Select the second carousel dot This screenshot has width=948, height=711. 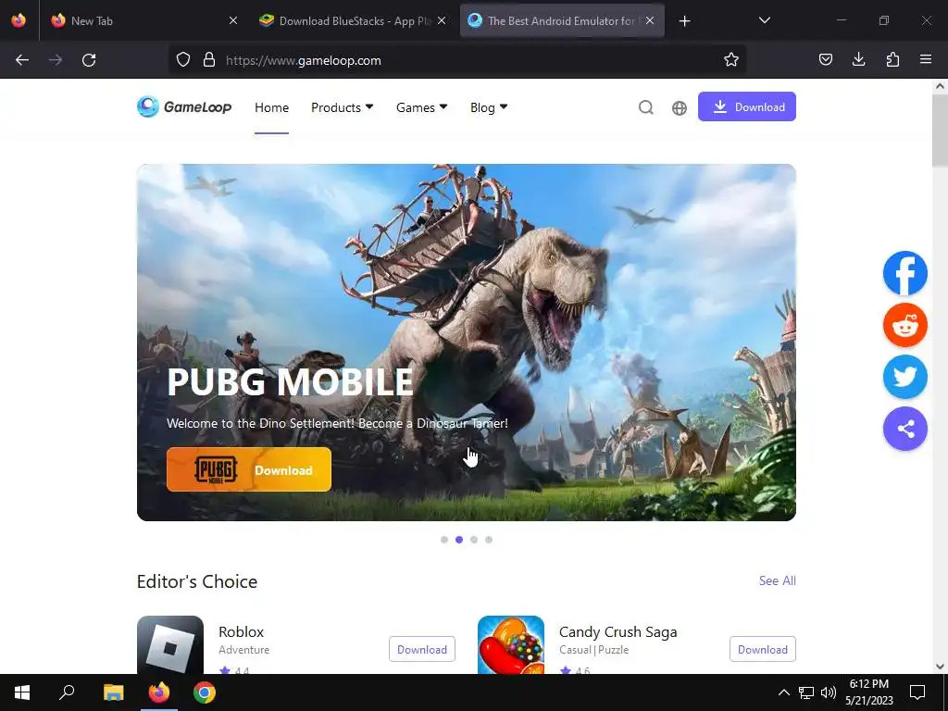pos(459,540)
